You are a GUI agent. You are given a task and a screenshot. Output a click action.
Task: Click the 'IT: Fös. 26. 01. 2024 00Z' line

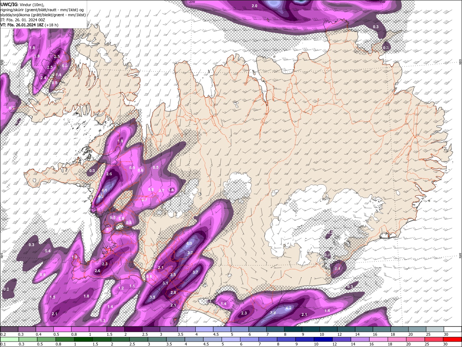(x=22, y=20)
